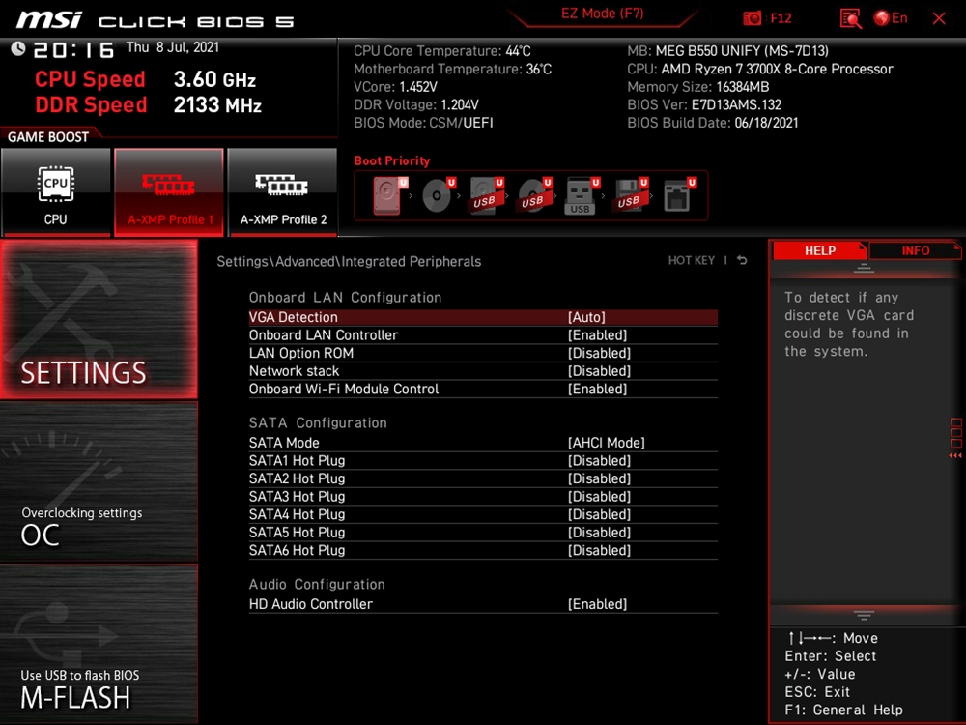This screenshot has width=966, height=725.
Task: Change SATA Mode [AHCI Mode] value
Action: 607,443
